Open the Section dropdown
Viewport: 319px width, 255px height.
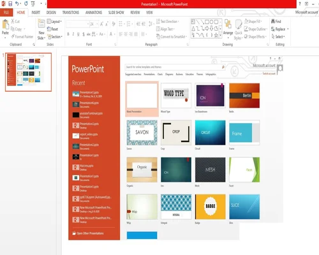click(55, 36)
